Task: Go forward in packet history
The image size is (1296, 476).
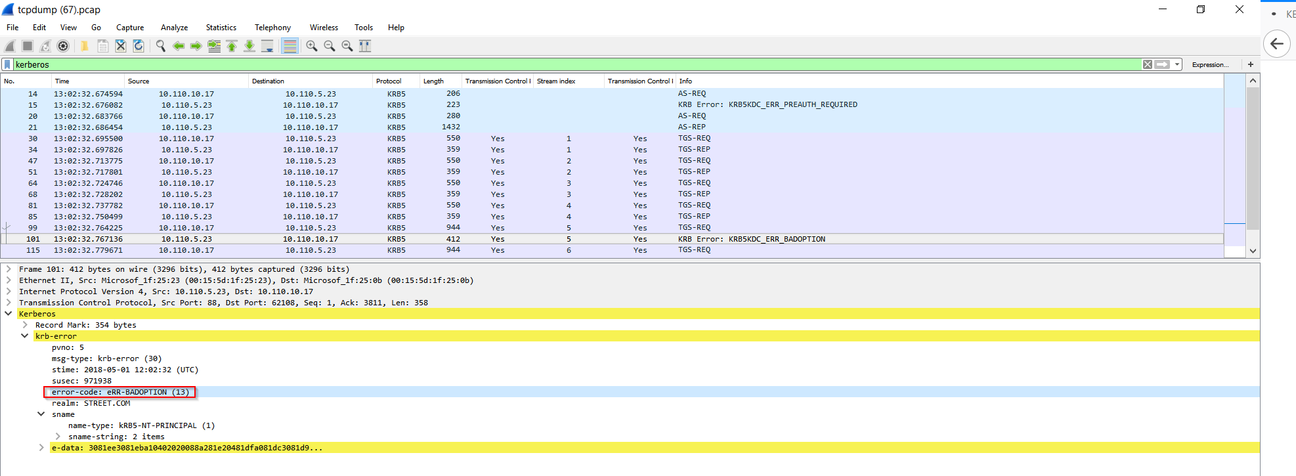Action: click(196, 46)
